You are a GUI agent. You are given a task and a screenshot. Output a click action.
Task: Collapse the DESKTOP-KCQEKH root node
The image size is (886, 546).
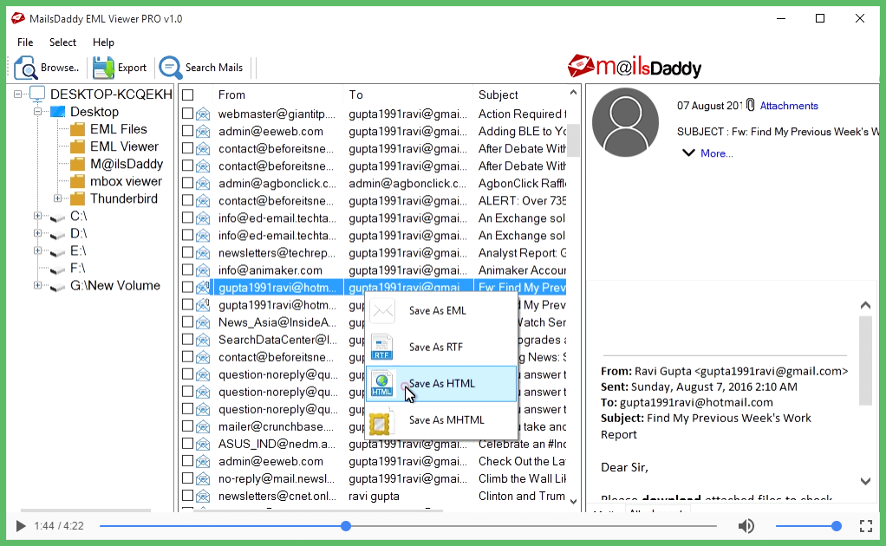coord(17,94)
